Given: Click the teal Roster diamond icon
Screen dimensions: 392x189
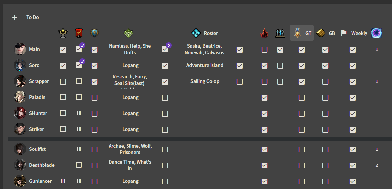Looking at the screenshot, I should pyautogui.click(x=196, y=33).
